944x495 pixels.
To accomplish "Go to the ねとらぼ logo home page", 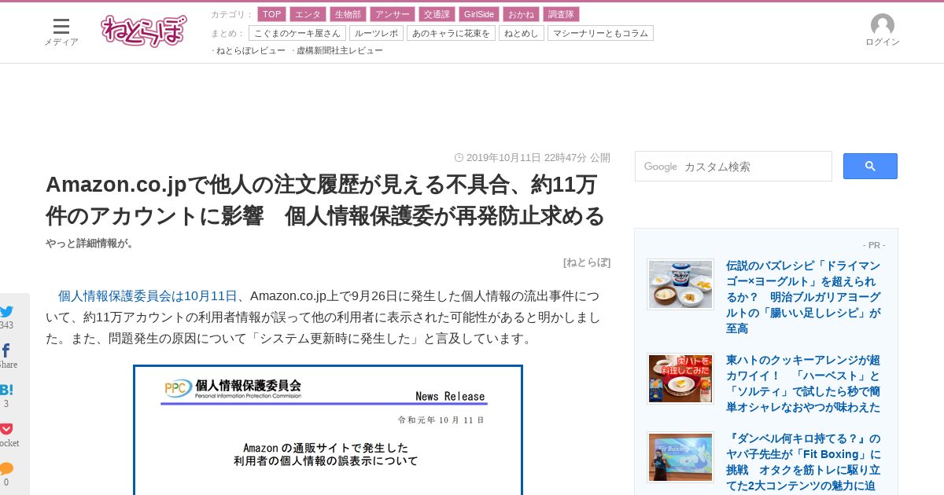I will click(144, 31).
